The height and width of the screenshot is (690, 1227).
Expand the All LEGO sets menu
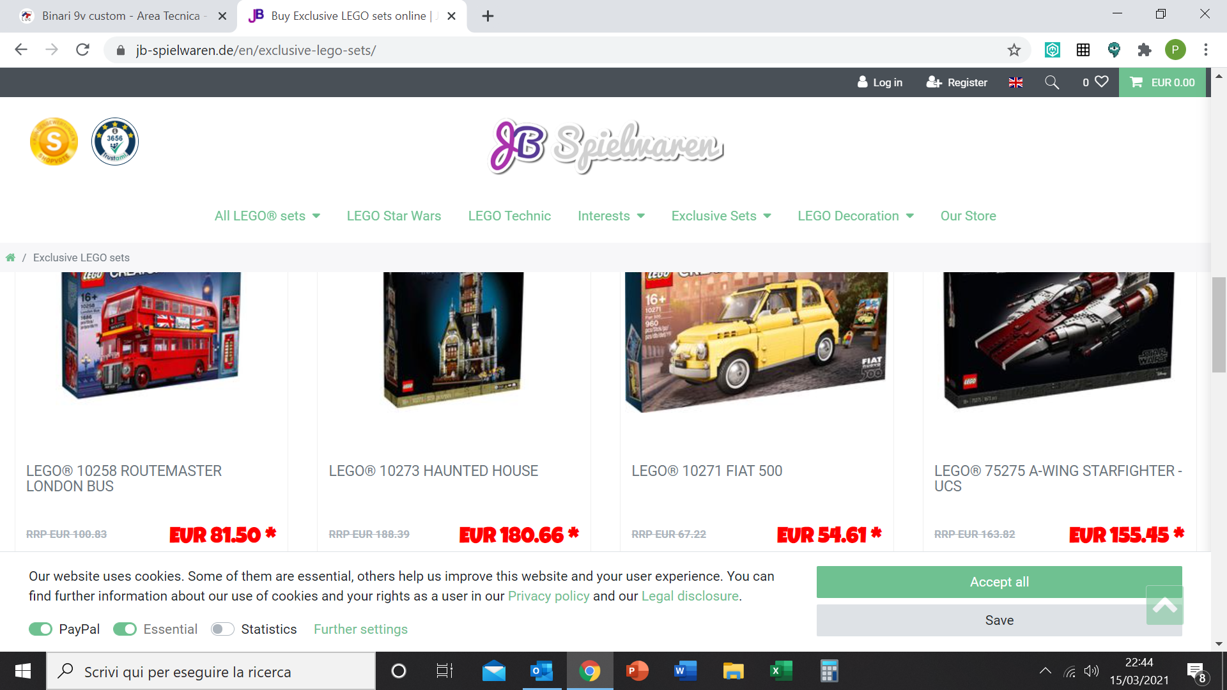pyautogui.click(x=267, y=216)
